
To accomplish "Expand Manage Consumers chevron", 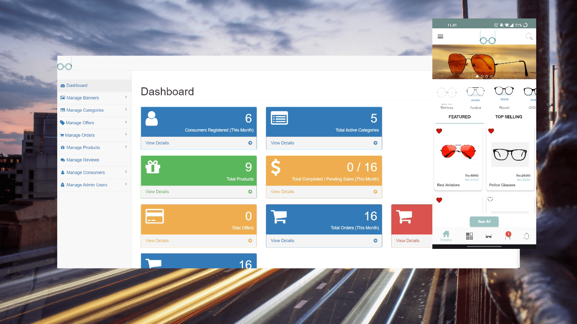I will [126, 171].
